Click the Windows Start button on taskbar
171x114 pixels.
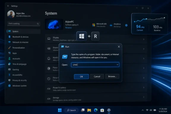(60, 110)
